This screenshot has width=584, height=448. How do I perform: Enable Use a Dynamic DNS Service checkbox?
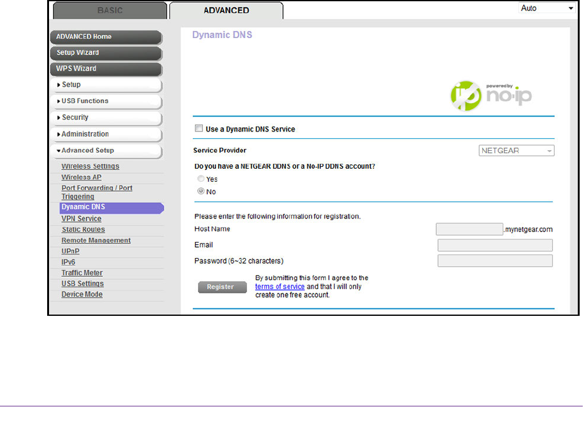coord(199,128)
